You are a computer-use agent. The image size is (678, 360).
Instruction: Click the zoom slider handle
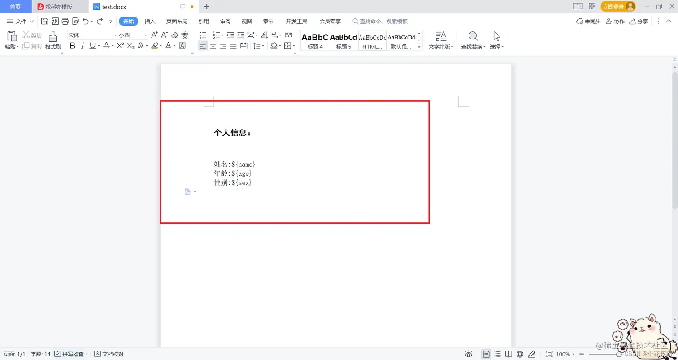pyautogui.click(x=619, y=354)
